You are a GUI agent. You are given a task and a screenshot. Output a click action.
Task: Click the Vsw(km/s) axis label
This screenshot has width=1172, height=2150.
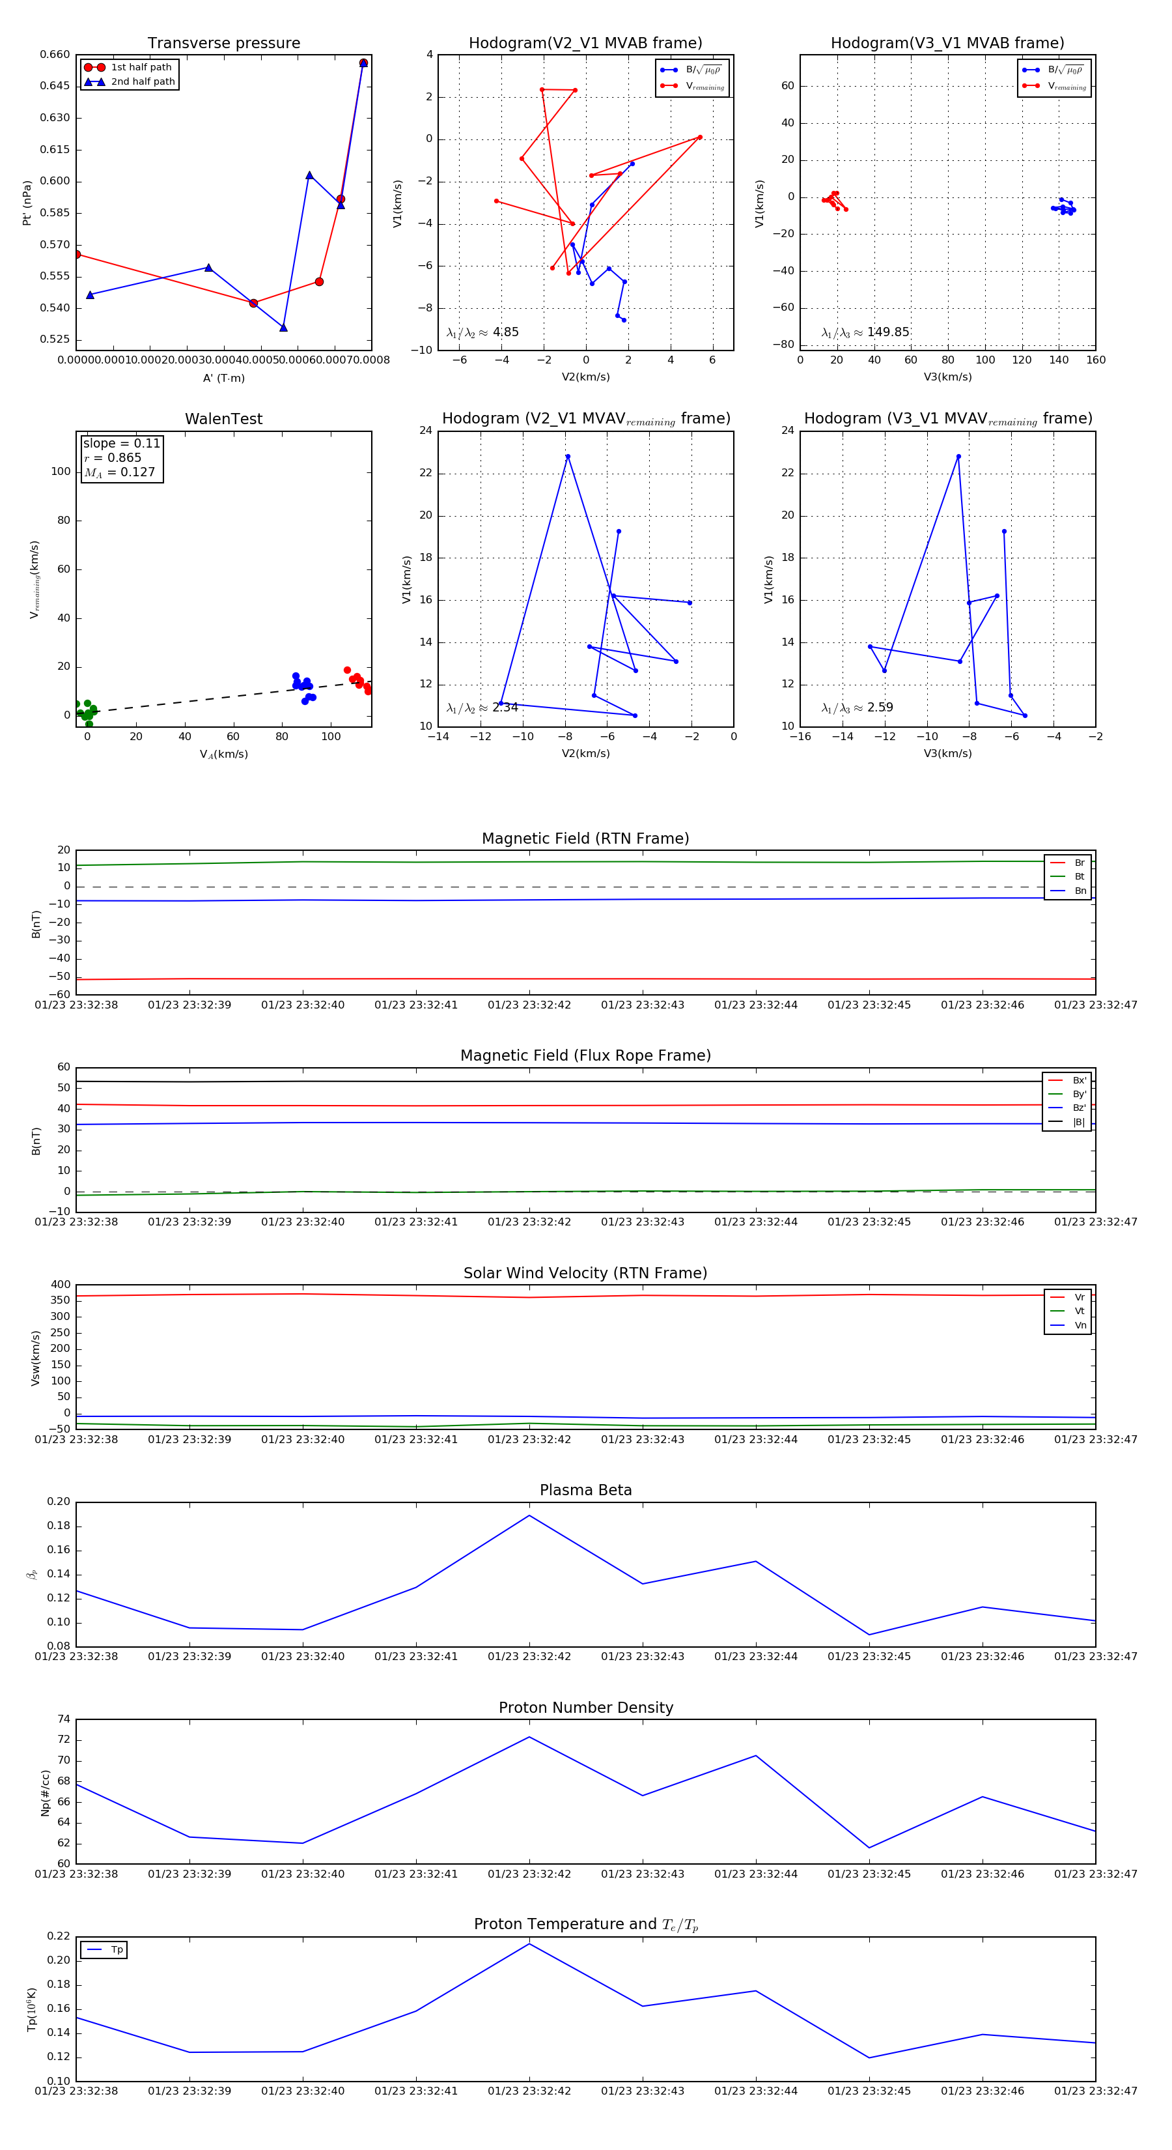pyautogui.click(x=35, y=1358)
